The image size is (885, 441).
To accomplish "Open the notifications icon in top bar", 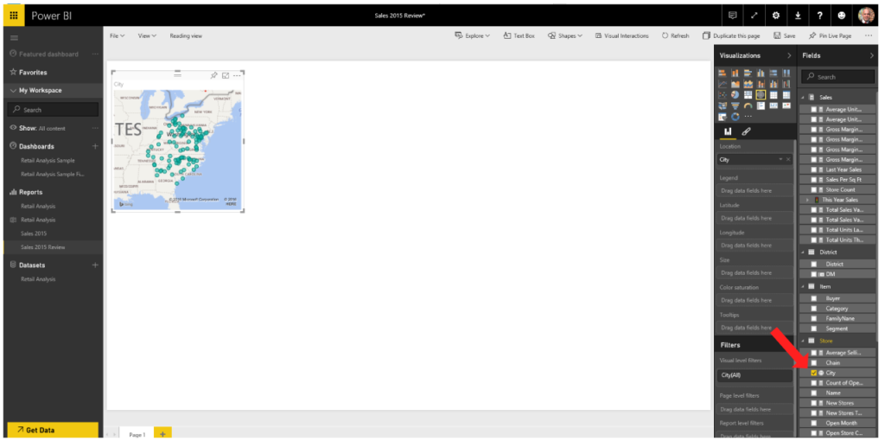I will click(x=733, y=16).
